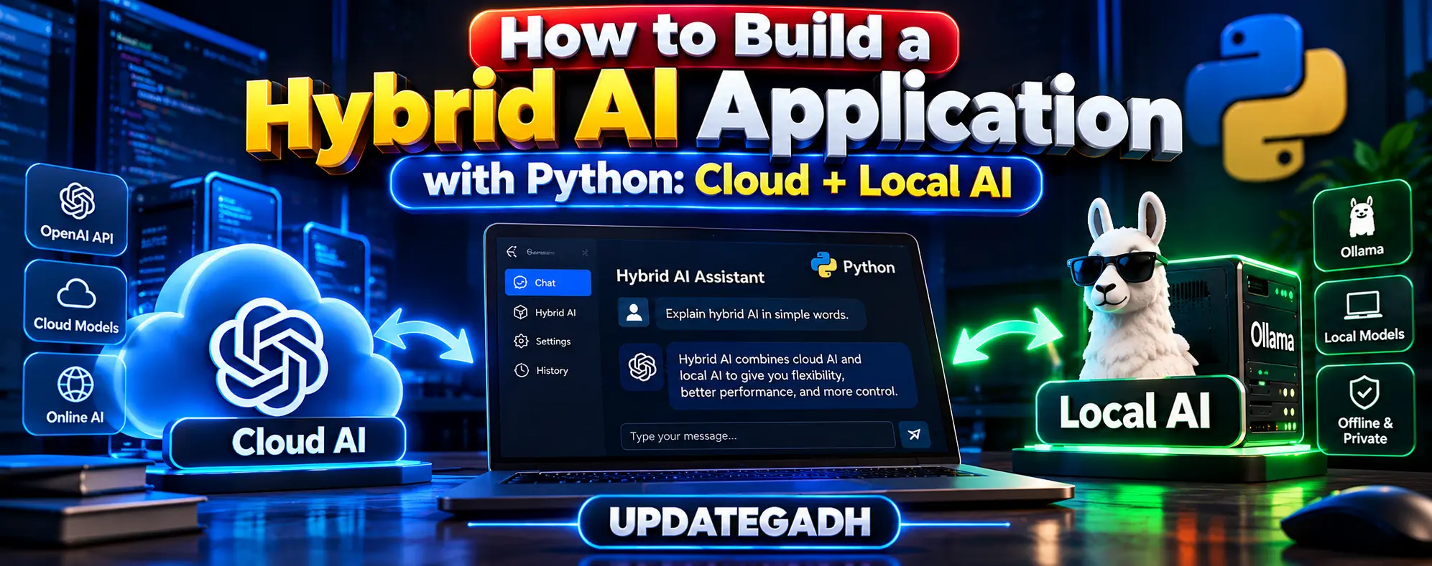Screen dimensions: 1432x566
Task: Click the gear icon beside Settings
Action: (x=521, y=341)
